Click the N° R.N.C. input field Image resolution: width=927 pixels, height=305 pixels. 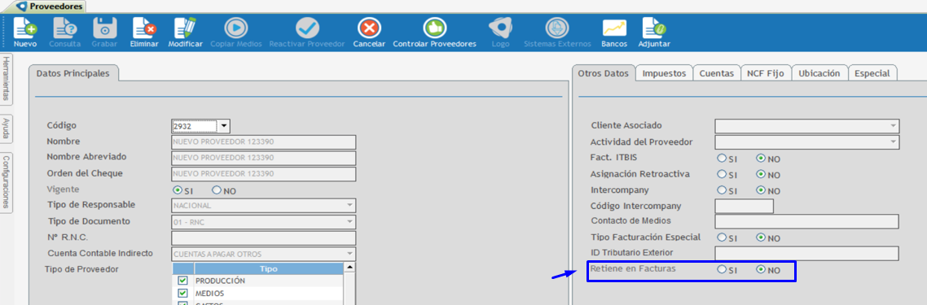pyautogui.click(x=264, y=237)
